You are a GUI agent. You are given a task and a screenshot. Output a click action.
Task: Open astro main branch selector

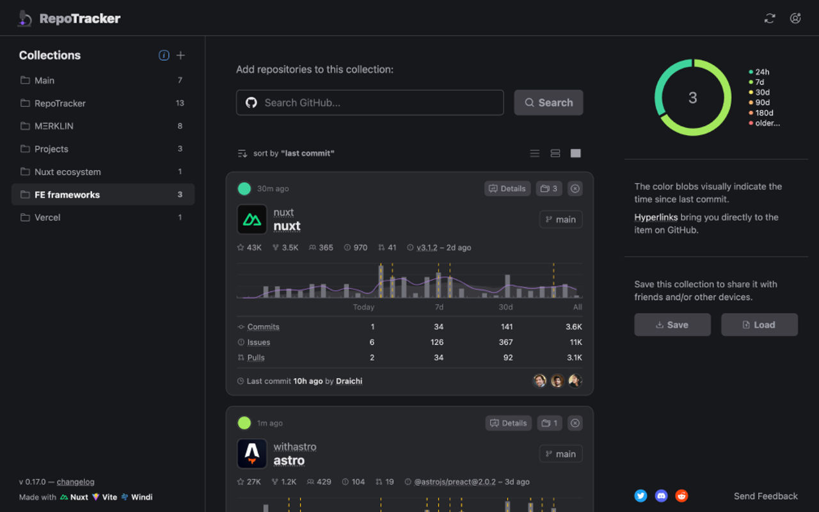pos(561,454)
